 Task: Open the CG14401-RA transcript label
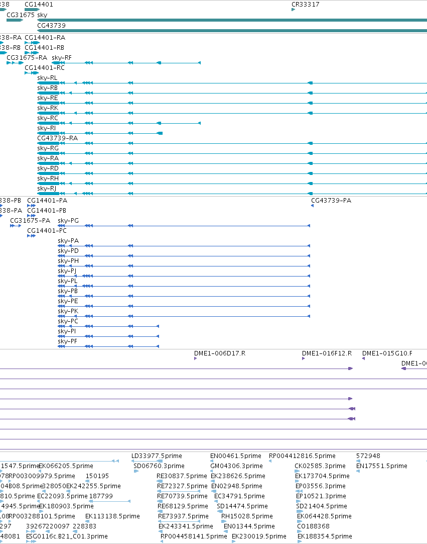point(45,38)
